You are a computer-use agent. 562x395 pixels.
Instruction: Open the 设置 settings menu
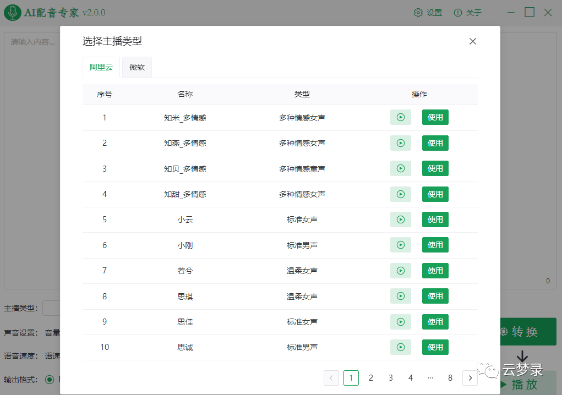(x=427, y=12)
